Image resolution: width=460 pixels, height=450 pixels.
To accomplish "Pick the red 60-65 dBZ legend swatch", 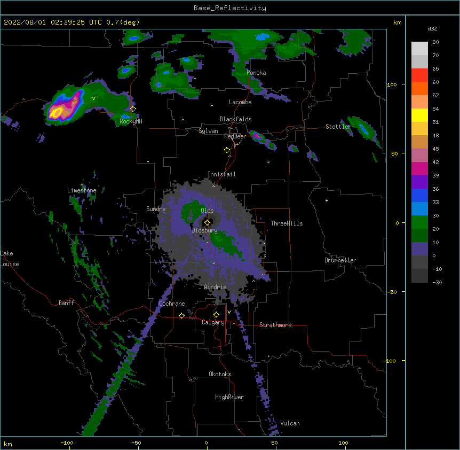I will pos(419,75).
